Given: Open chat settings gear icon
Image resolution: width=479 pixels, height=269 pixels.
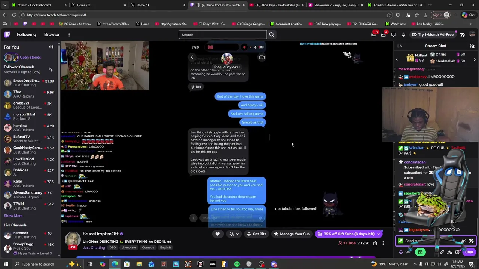Looking at the screenshot, I should coord(457,252).
